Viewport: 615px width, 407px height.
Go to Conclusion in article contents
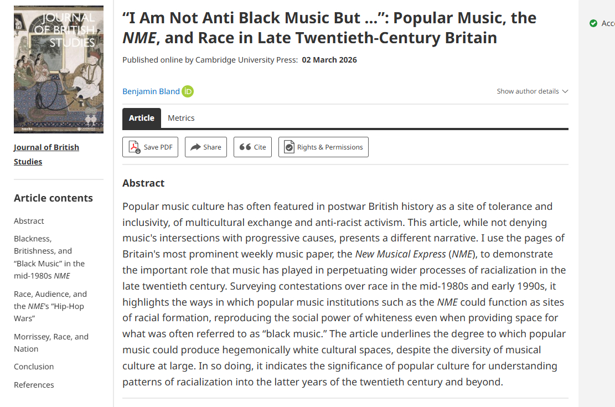click(34, 367)
